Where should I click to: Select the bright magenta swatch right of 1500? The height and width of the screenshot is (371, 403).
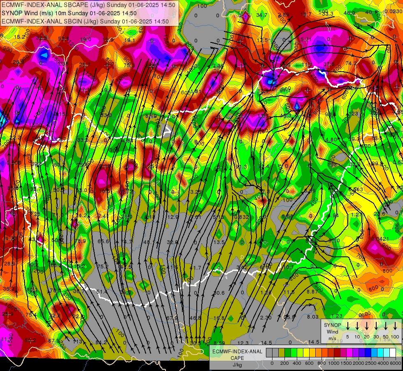(349, 353)
